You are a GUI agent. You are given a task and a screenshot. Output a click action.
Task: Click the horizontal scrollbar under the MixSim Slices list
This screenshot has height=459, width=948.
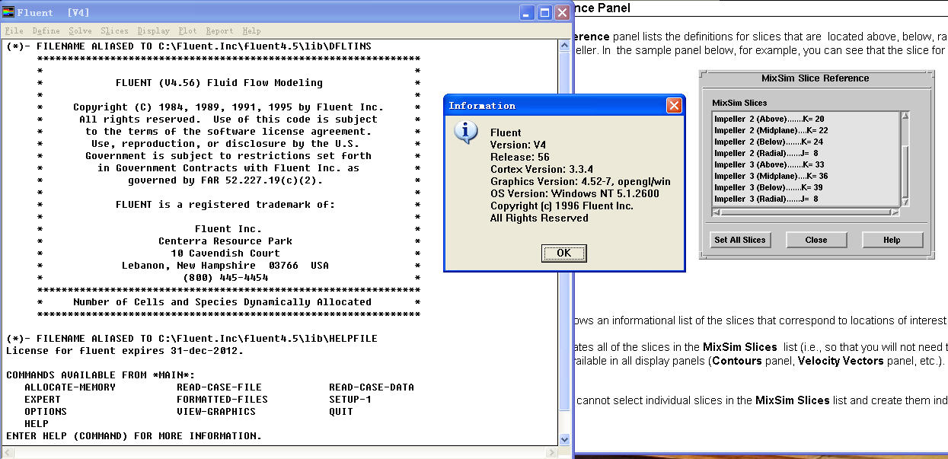click(806, 212)
